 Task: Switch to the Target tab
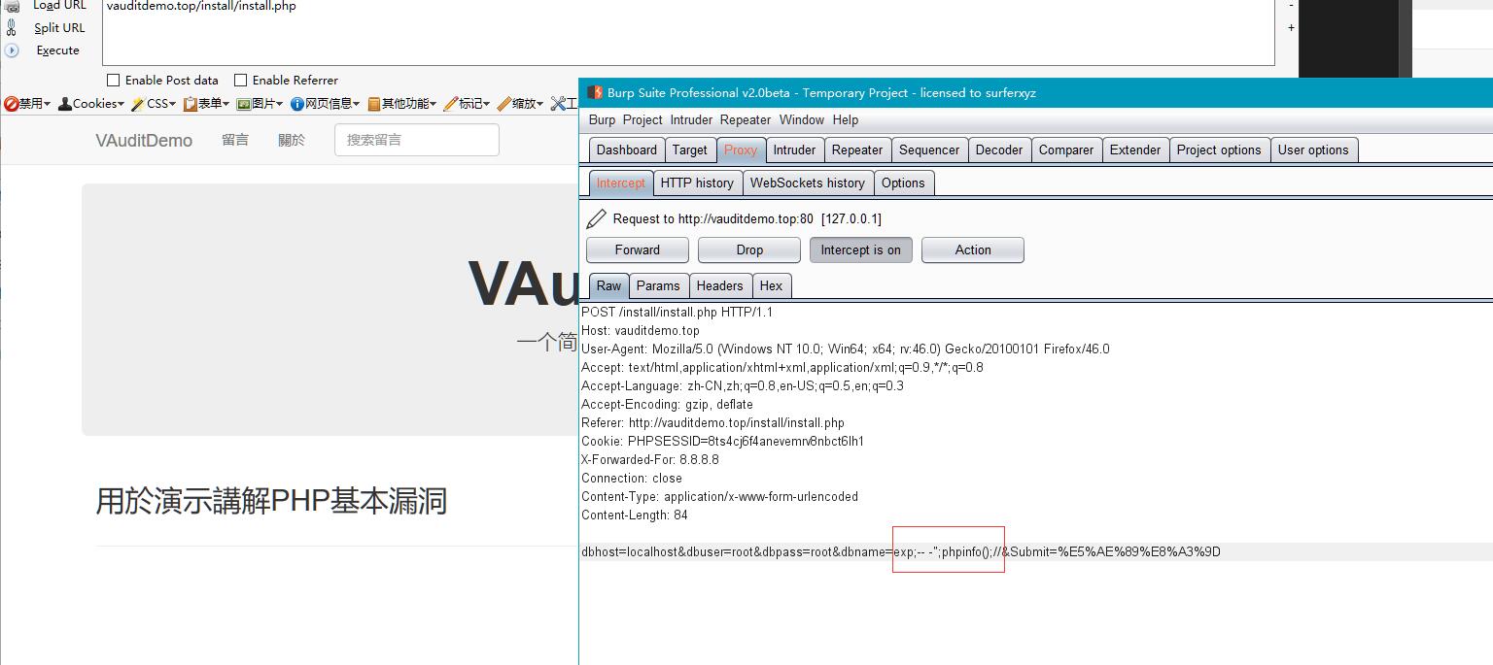pyautogui.click(x=690, y=150)
